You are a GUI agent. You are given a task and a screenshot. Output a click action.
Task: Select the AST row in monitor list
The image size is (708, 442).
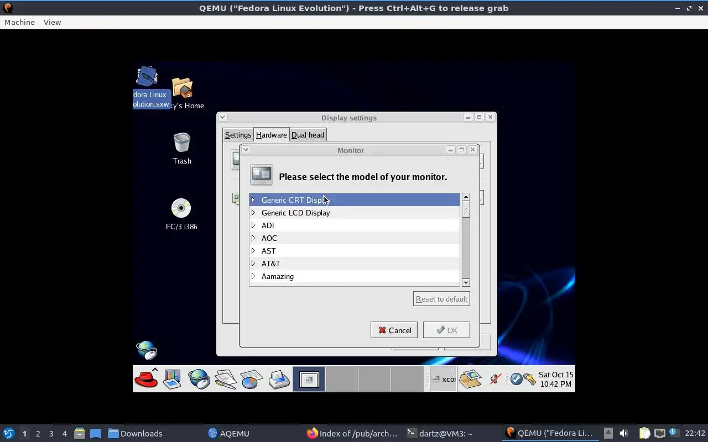[x=355, y=251]
